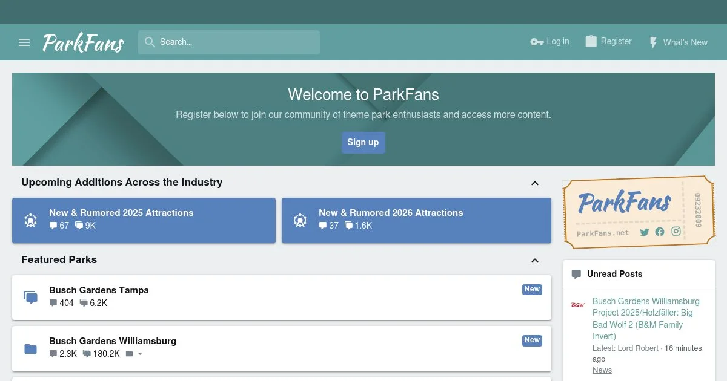This screenshot has height=381, width=727.
Task: Expand sub-forums dropdown for Busch Gardens Williamsburg
Action: [x=140, y=354]
